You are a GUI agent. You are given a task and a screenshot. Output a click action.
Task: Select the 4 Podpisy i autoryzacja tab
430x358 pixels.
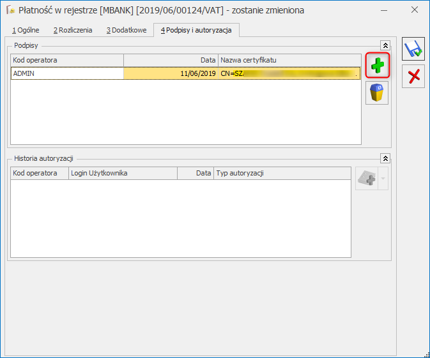196,30
